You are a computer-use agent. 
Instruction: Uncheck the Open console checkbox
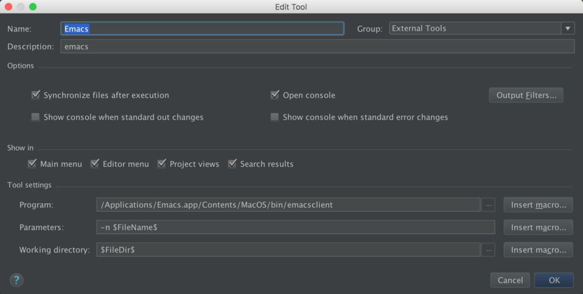[275, 95]
